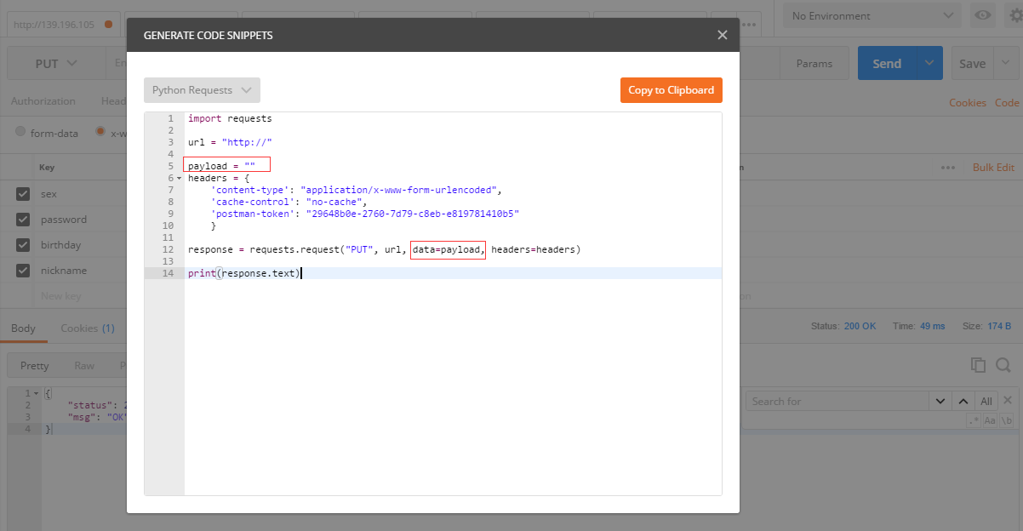This screenshot has width=1023, height=531.
Task: Open the PUT request method dropdown
Action: (x=54, y=62)
